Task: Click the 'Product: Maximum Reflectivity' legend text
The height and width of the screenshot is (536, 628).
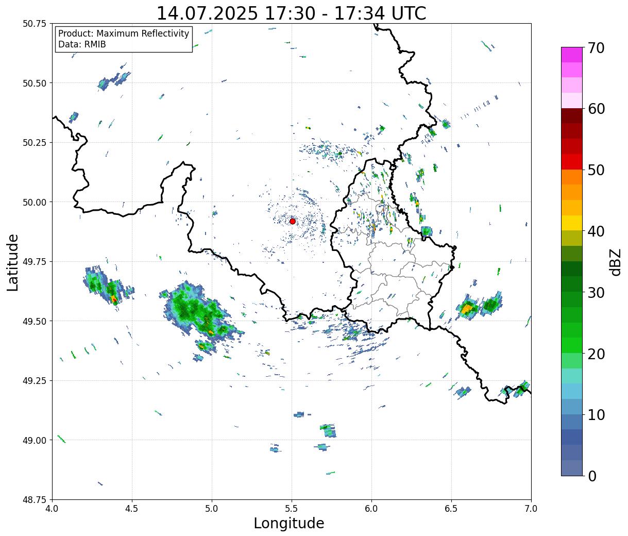Action: [124, 33]
